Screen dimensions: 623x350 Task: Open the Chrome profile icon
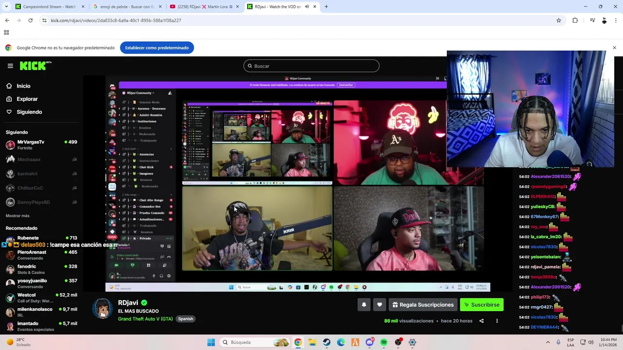[604, 20]
